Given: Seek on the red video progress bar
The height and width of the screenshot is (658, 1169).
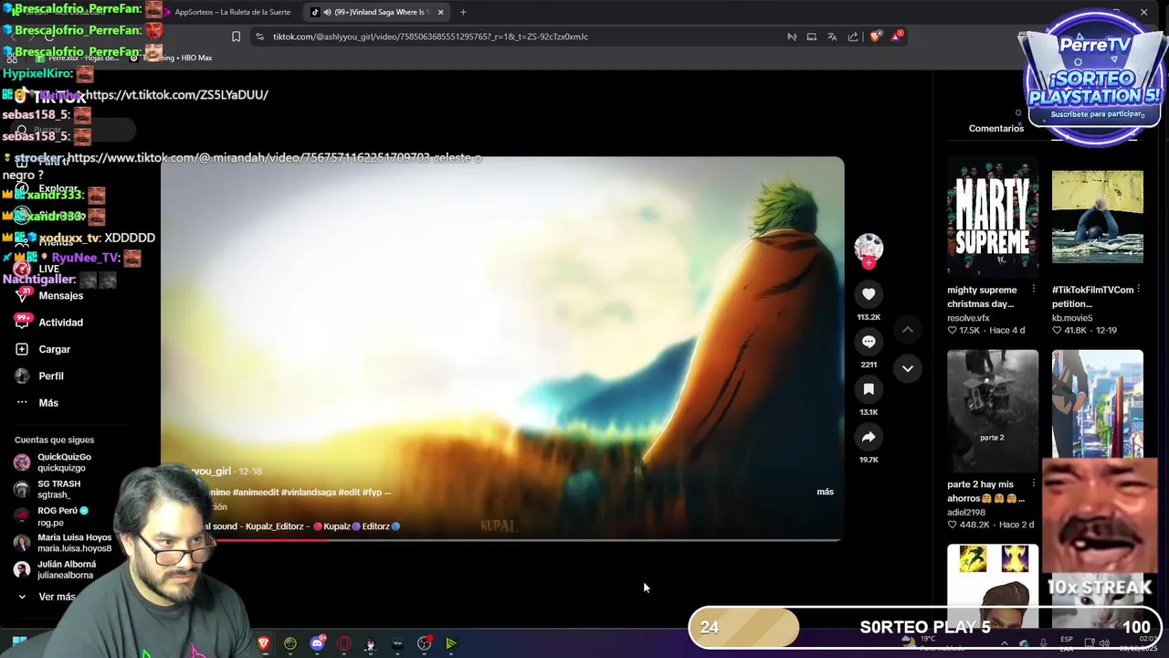Looking at the screenshot, I should click(x=500, y=539).
